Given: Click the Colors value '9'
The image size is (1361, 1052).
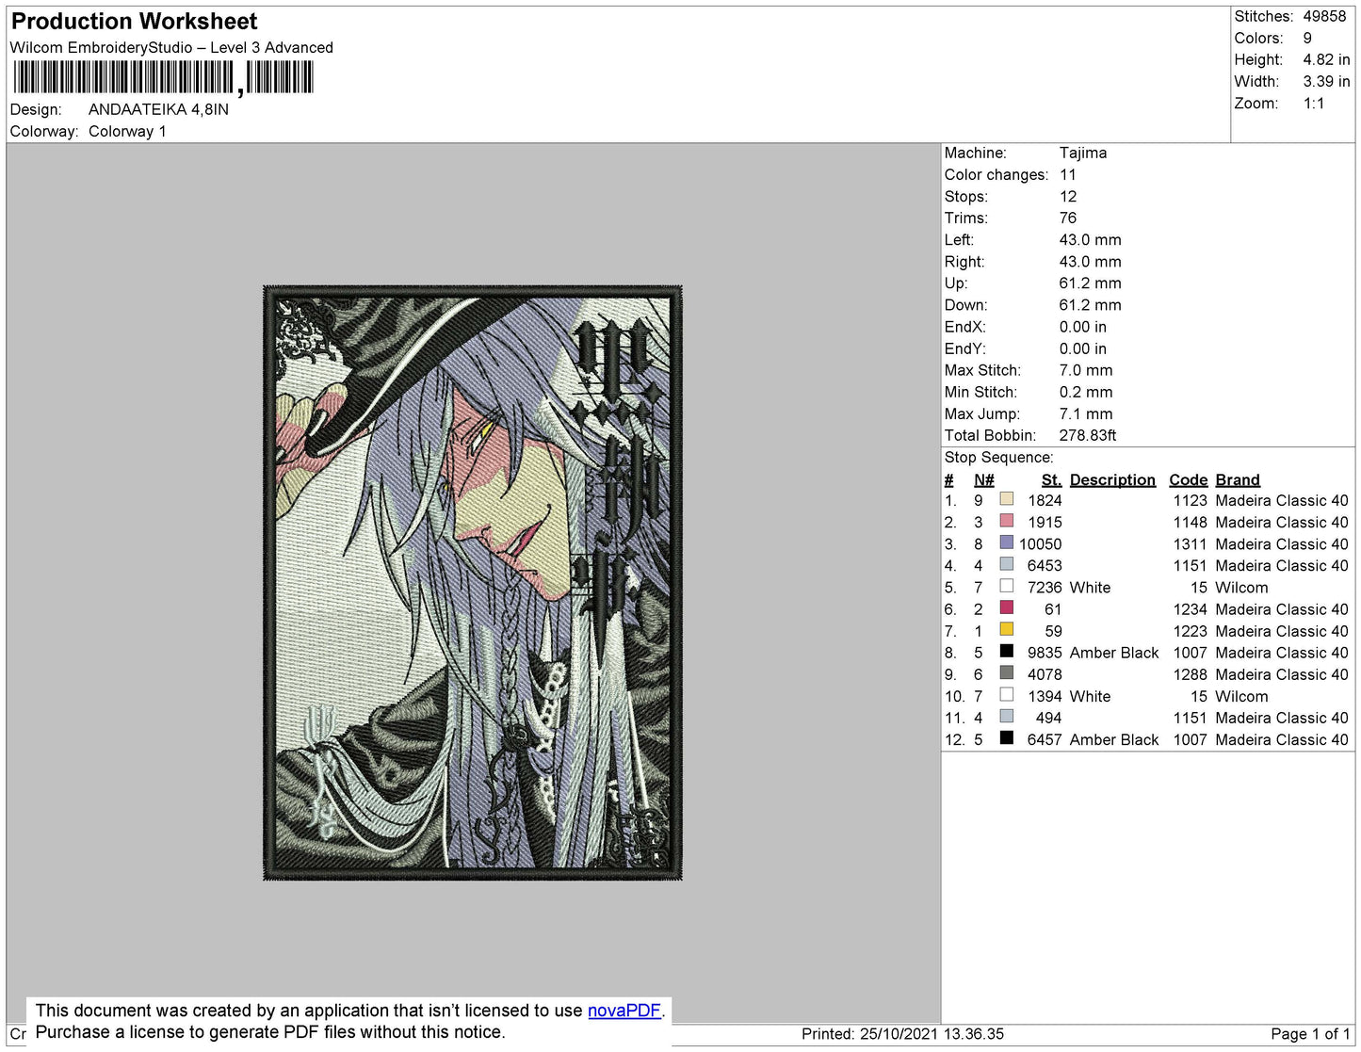Looking at the screenshot, I should coord(1307,38).
